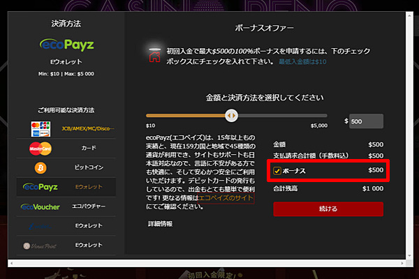Select the ビットコイン payment option
The image size is (419, 279).
[89, 167]
